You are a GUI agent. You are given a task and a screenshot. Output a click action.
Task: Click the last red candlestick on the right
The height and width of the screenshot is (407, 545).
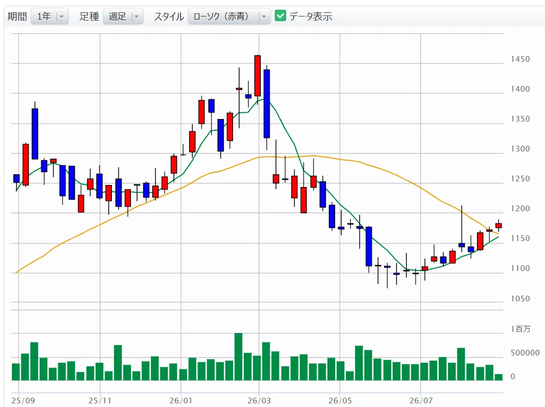(499, 226)
